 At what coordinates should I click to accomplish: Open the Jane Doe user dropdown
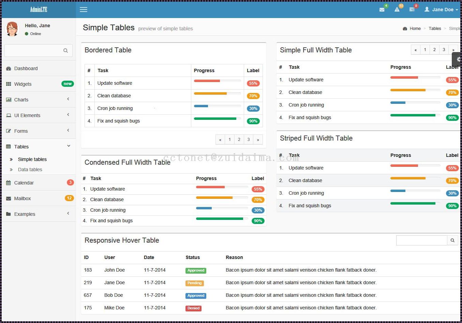click(441, 10)
